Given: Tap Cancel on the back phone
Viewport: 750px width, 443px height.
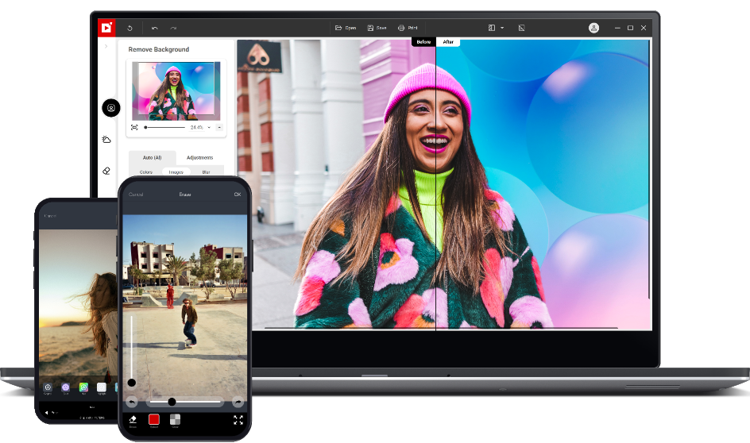Looking at the screenshot, I should tap(50, 216).
